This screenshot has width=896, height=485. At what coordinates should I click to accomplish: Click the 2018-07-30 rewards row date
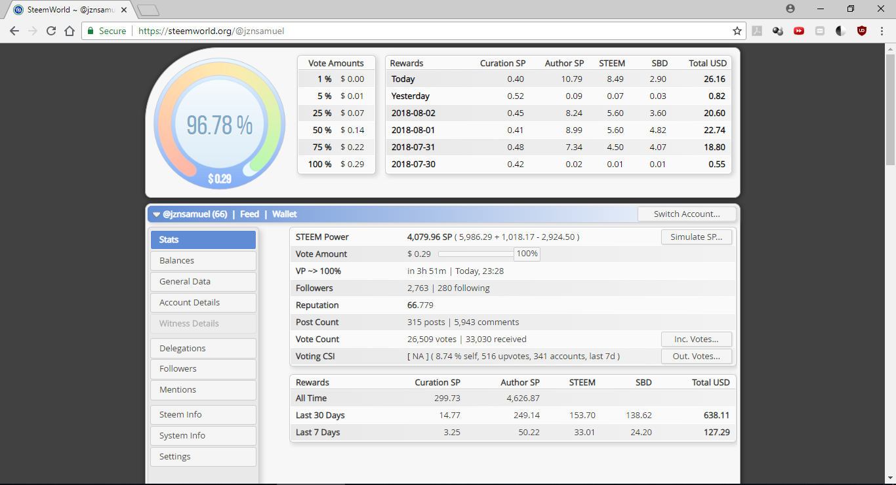coord(413,165)
